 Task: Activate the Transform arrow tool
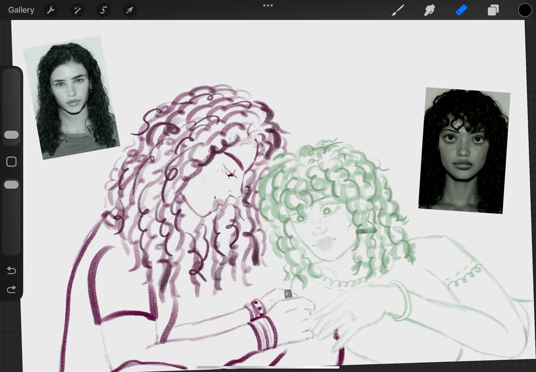pos(130,10)
